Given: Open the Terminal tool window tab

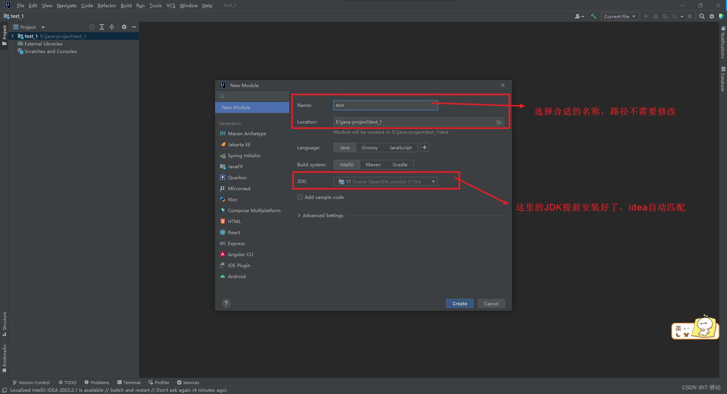Looking at the screenshot, I should (x=129, y=383).
